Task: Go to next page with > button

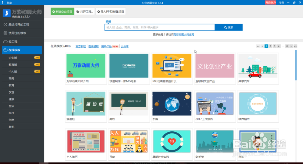Action: click(291, 46)
